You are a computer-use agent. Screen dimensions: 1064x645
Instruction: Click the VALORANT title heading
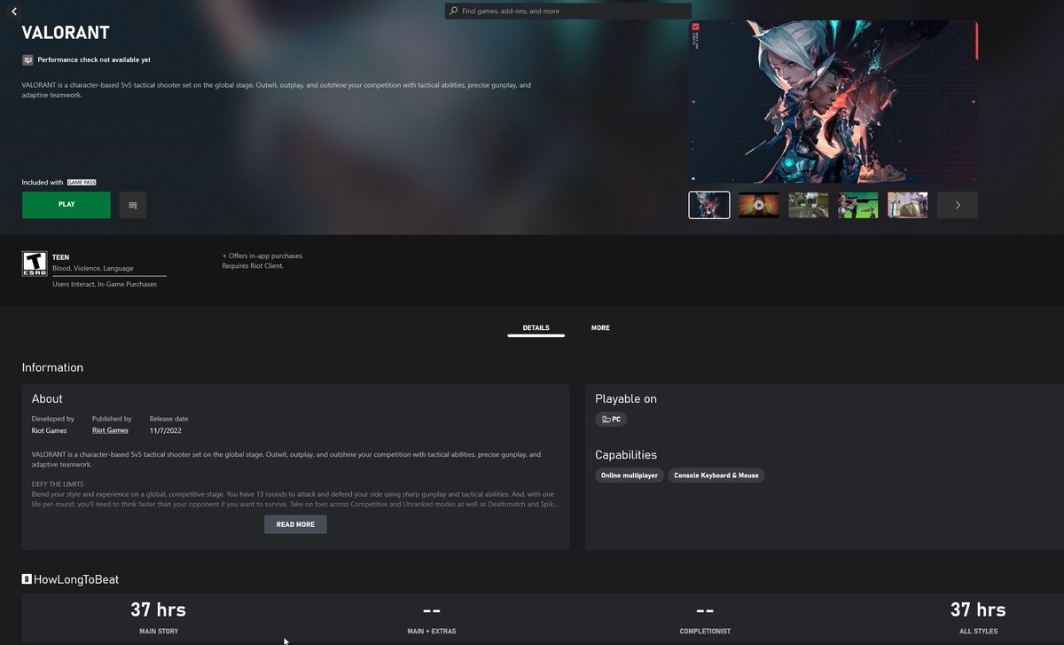click(x=66, y=34)
